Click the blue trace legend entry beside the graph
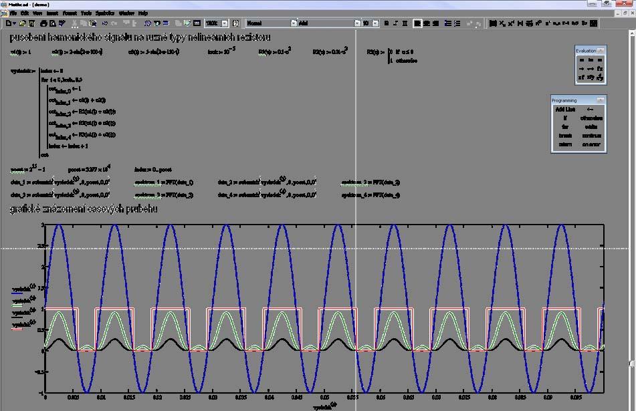 (23, 289)
